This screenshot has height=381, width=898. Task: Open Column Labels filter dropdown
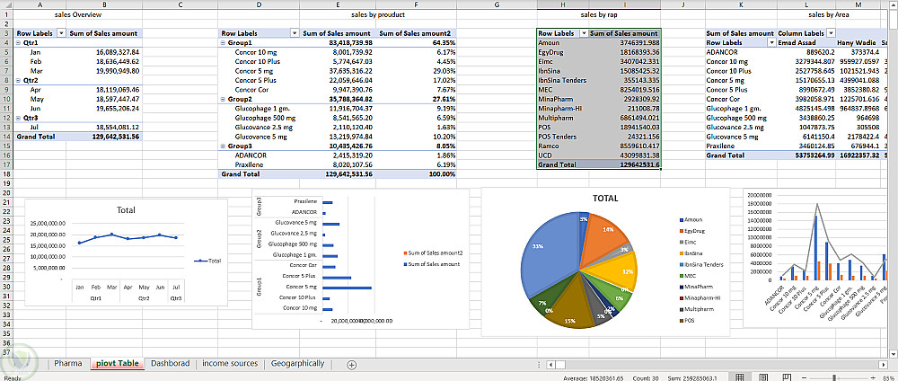click(x=831, y=33)
